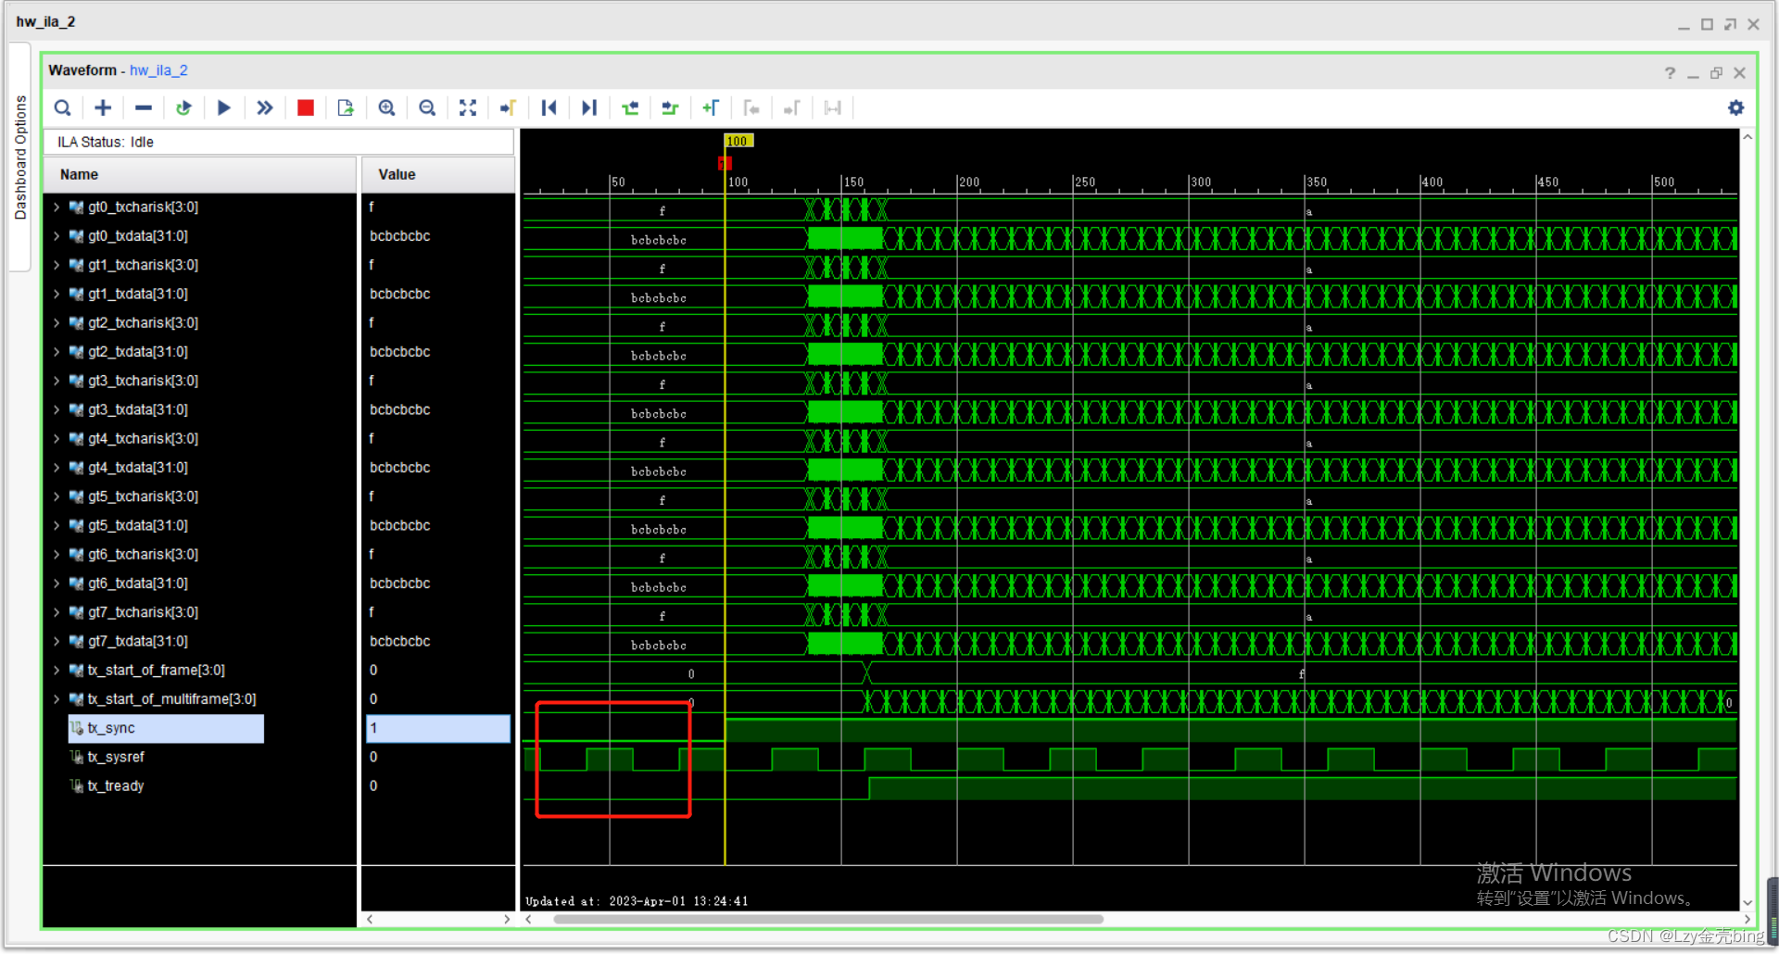Run trigger immediate with double-arrow icon
This screenshot has width=1779, height=954.
point(265,107)
